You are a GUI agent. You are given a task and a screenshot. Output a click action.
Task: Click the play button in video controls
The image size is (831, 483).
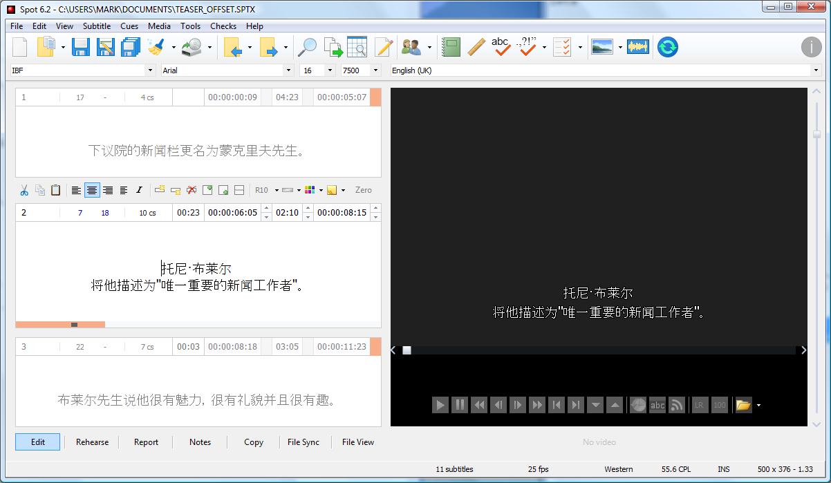[x=440, y=405]
